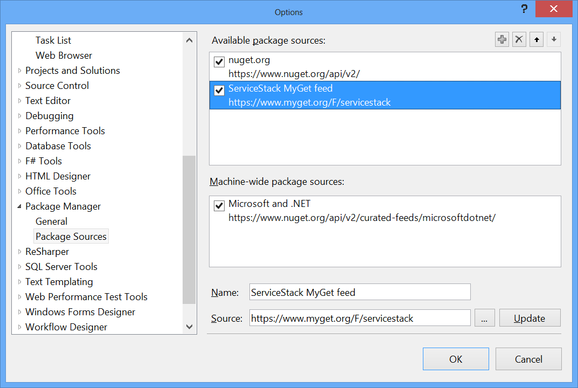Select the Microsoft and .NET source entry
The height and width of the screenshot is (388, 578).
[385, 211]
